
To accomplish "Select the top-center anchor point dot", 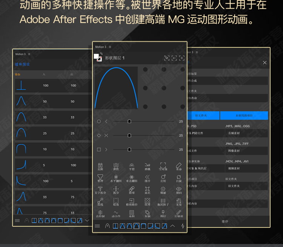I will coord(164,70).
